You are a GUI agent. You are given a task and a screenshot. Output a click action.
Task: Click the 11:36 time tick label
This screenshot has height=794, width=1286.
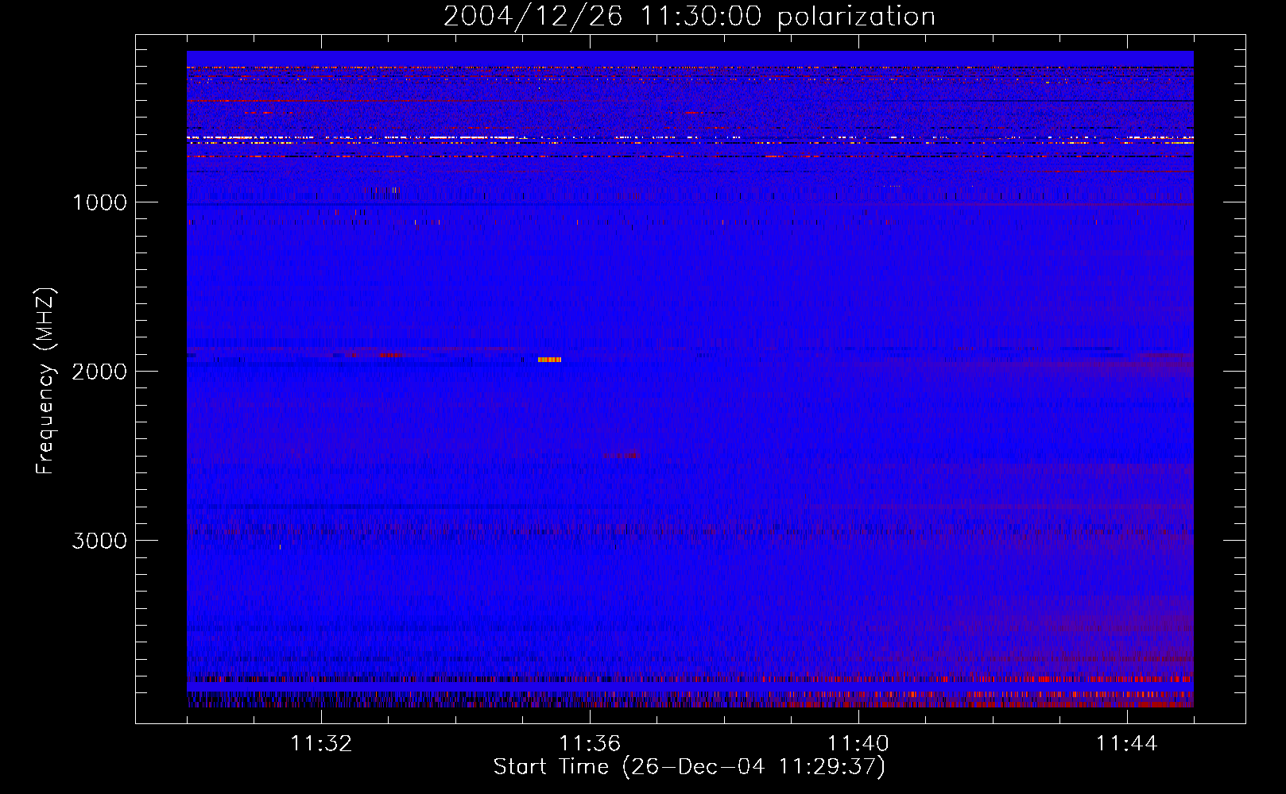(x=590, y=744)
